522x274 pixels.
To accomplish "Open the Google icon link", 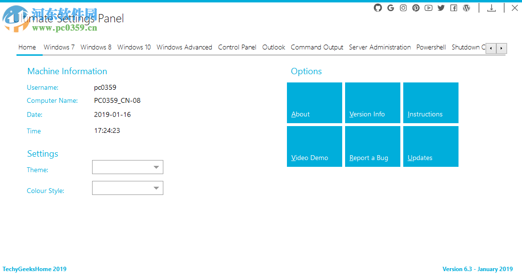I will pos(391,8).
